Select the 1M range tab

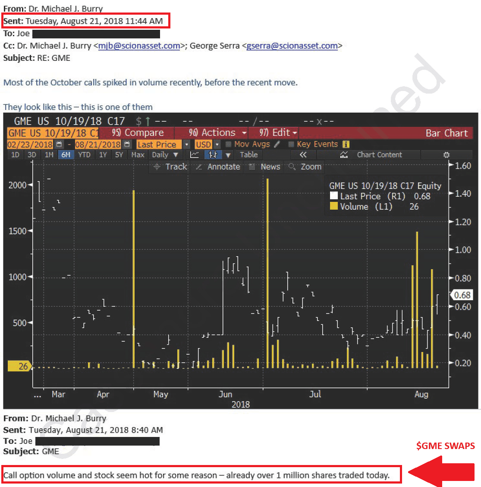coord(49,155)
